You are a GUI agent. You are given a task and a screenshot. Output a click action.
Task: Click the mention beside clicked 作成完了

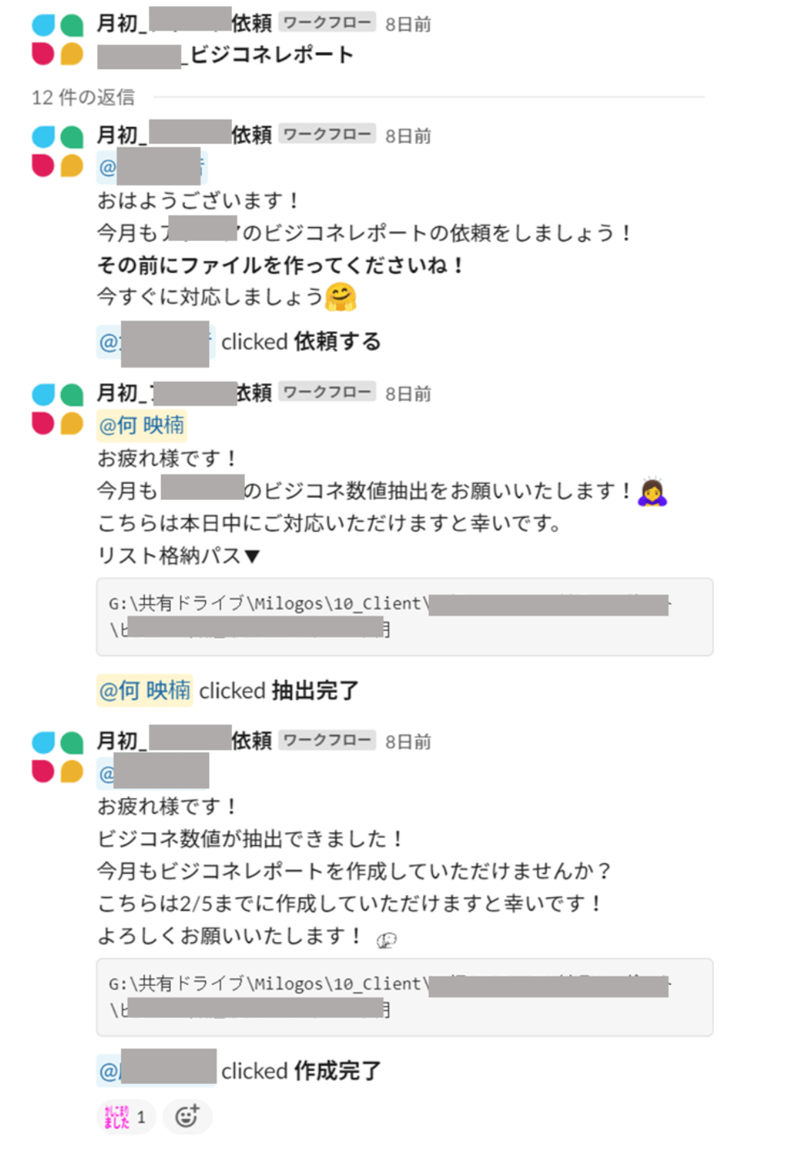coord(157,1070)
